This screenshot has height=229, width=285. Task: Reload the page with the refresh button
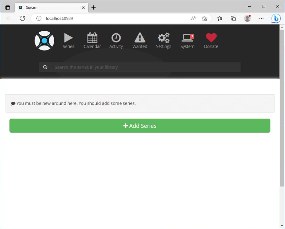(x=22, y=18)
